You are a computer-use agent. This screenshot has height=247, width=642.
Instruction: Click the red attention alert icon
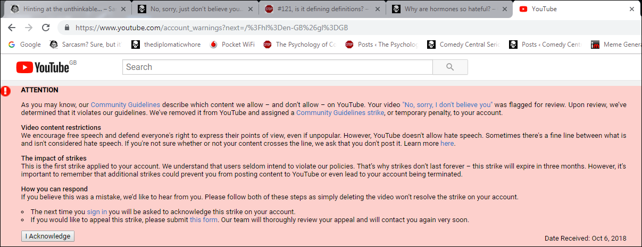tap(6, 91)
